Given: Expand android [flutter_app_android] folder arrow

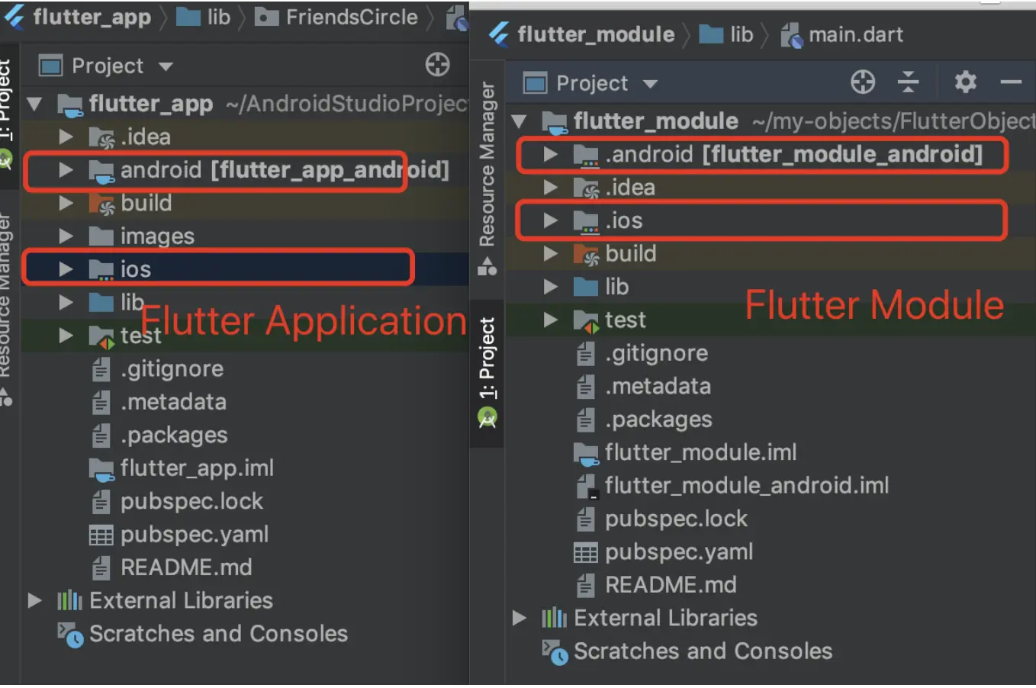Looking at the screenshot, I should click(66, 169).
